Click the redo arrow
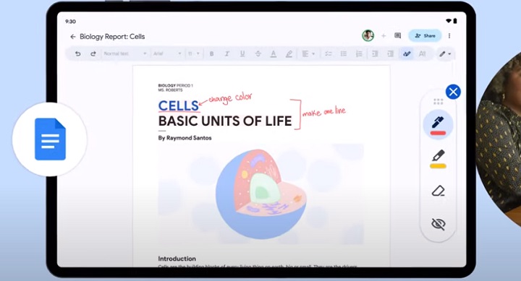The width and height of the screenshot is (521, 281). coord(93,53)
